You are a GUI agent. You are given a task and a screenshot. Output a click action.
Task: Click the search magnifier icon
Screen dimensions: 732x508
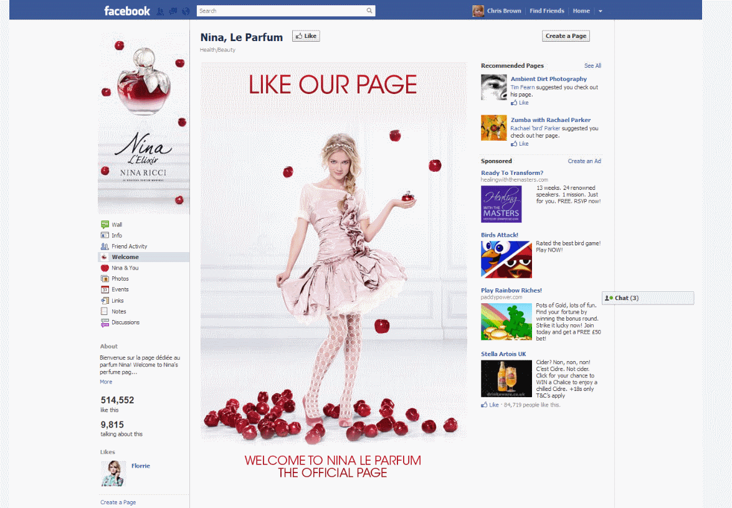coord(369,11)
